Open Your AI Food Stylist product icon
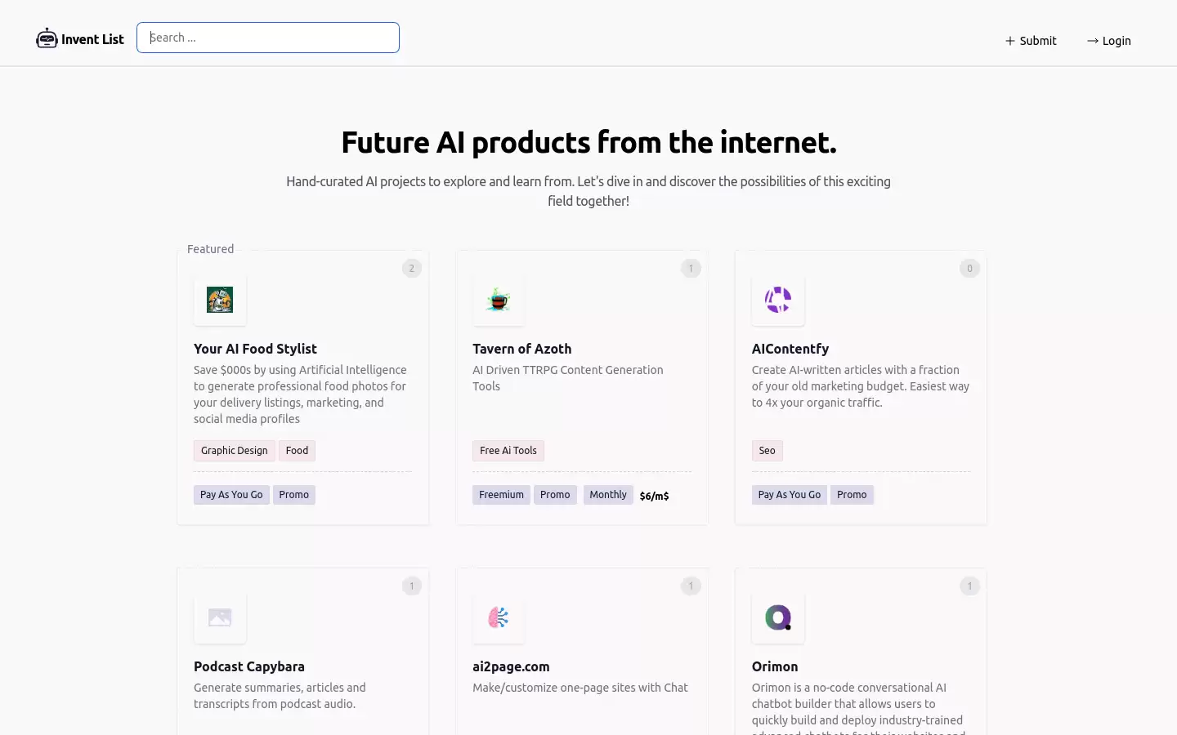The width and height of the screenshot is (1177, 735). pos(220,300)
